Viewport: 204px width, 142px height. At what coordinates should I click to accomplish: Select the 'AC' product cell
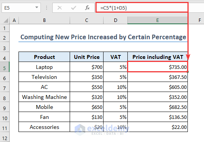point(44,87)
